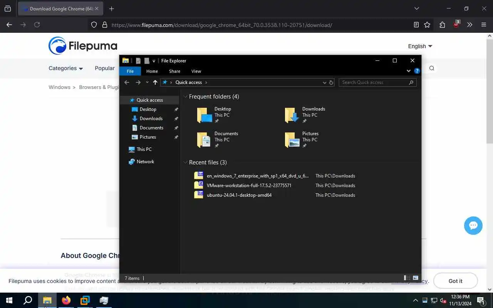
Task: Select the Desktop frequent folder icon
Action: pos(205,115)
